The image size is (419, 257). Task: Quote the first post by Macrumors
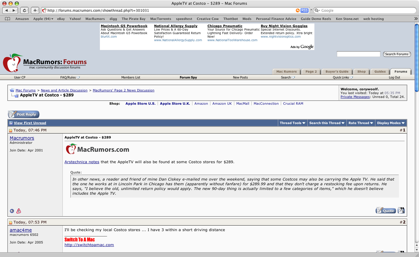[385, 211]
